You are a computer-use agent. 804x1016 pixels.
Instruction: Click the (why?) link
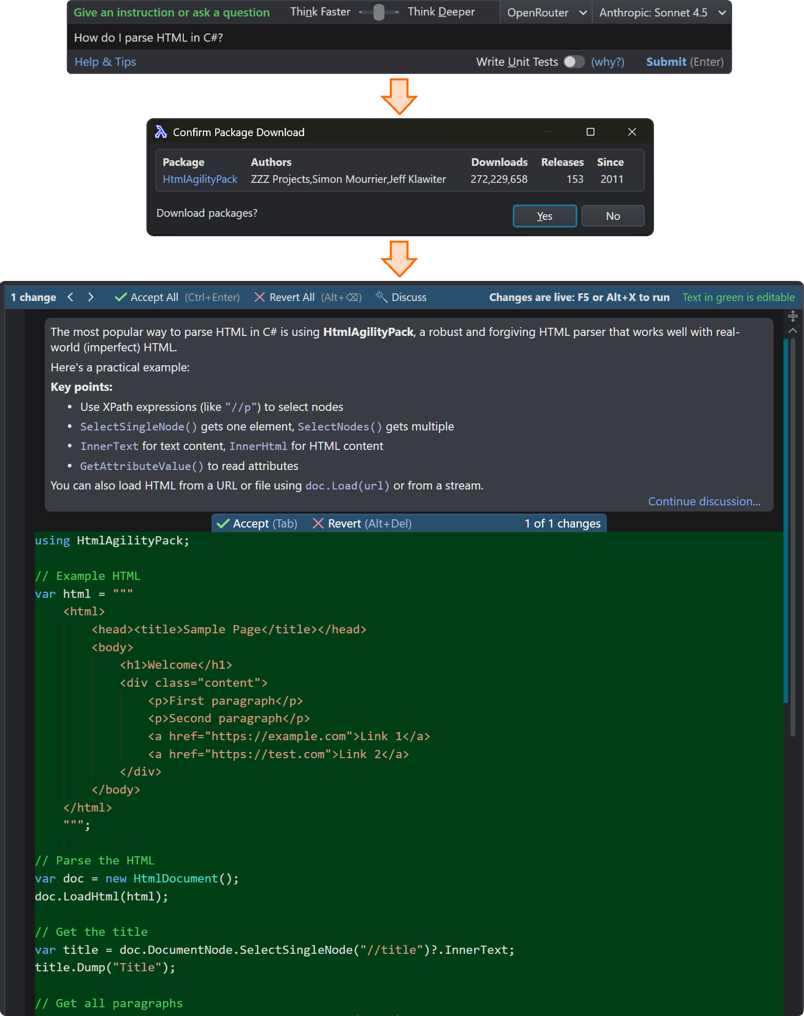(x=607, y=62)
